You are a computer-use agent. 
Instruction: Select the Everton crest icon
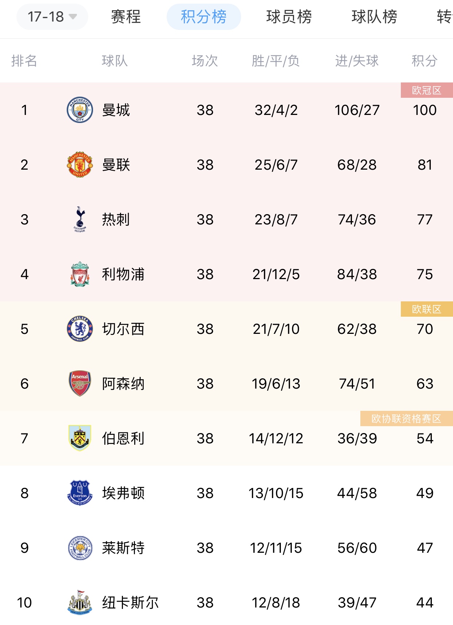pyautogui.click(x=80, y=493)
